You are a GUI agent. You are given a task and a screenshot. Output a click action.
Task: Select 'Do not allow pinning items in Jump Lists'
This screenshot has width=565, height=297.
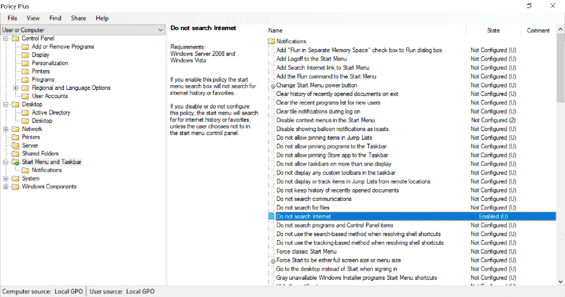(x=324, y=138)
